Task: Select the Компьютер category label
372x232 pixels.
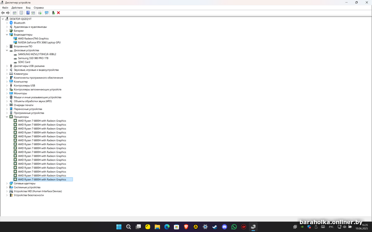Action: pos(20,82)
